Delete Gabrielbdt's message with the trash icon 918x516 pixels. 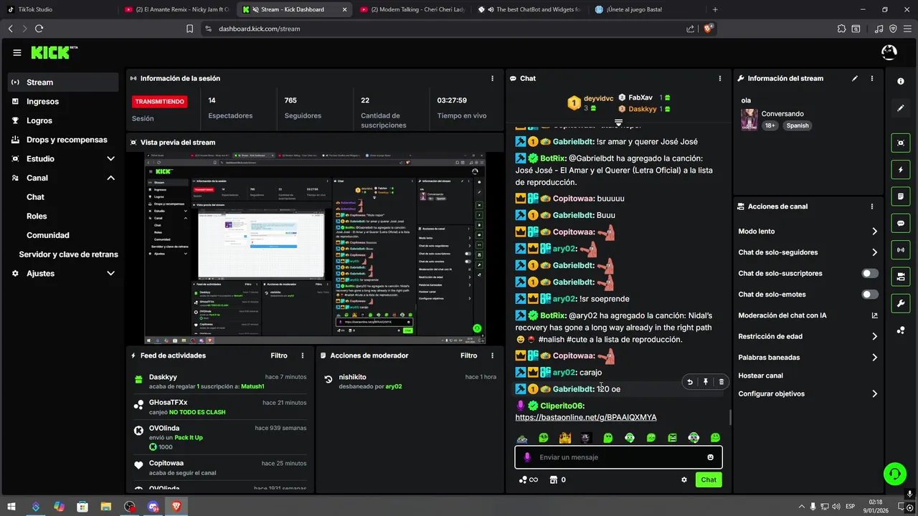[721, 382]
